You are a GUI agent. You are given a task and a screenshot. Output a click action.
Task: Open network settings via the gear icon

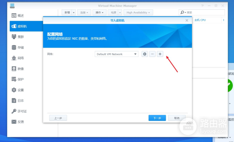pyautogui.click(x=145, y=54)
